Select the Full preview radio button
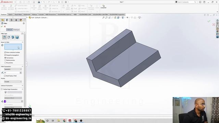 [5, 58]
